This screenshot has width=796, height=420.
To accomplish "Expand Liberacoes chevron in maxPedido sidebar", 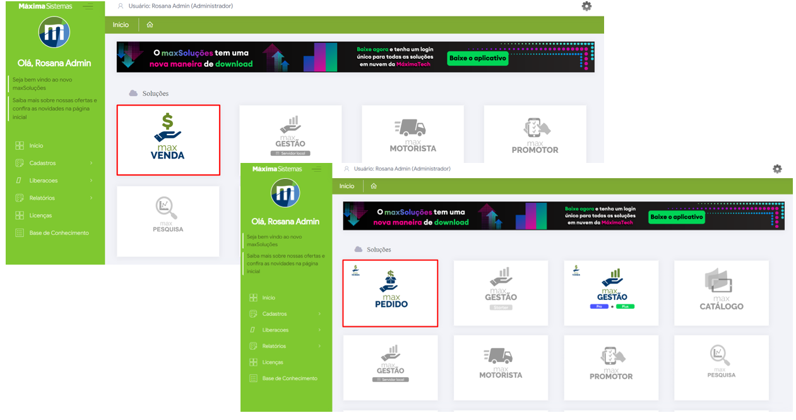I will [x=319, y=330].
